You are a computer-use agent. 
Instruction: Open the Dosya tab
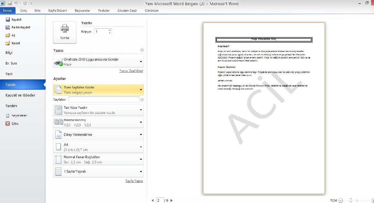[7, 10]
